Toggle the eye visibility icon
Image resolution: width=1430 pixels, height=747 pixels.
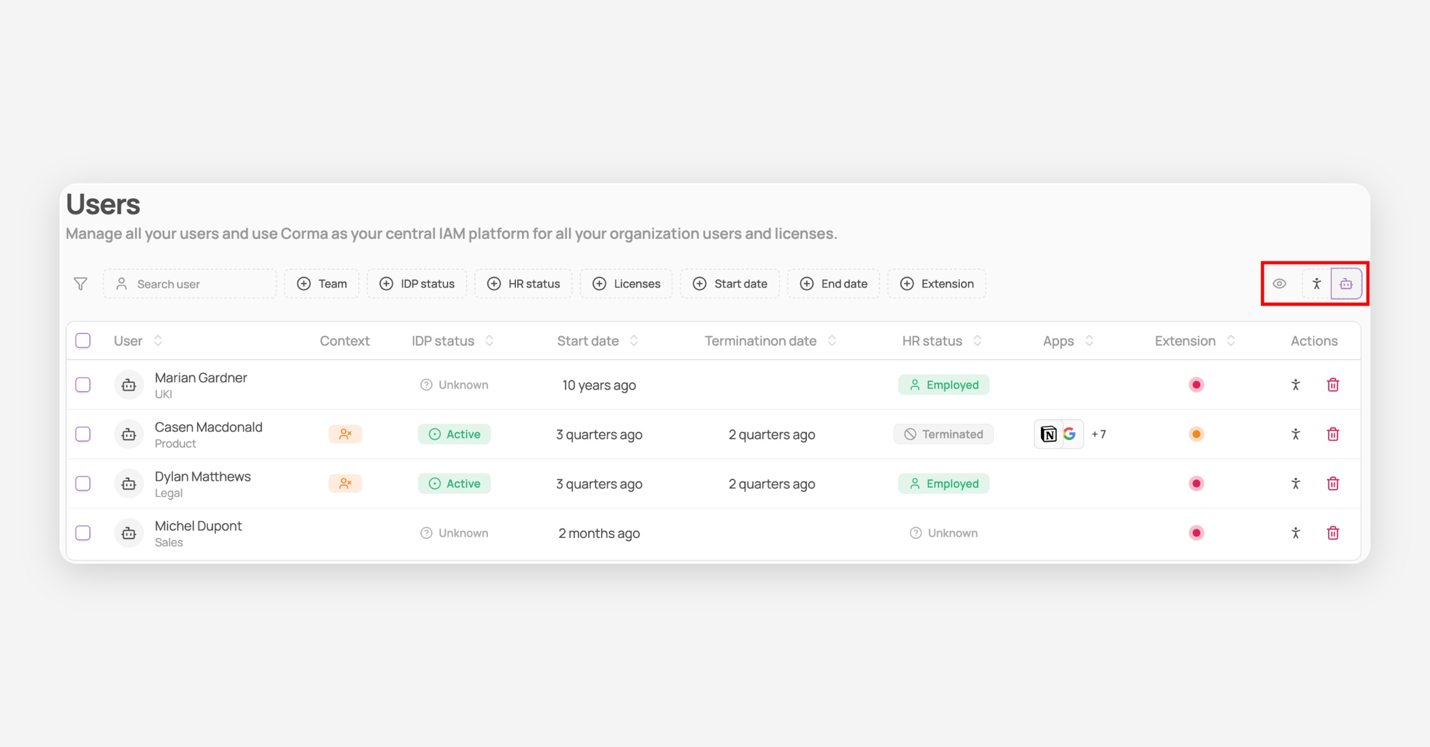pyautogui.click(x=1279, y=284)
